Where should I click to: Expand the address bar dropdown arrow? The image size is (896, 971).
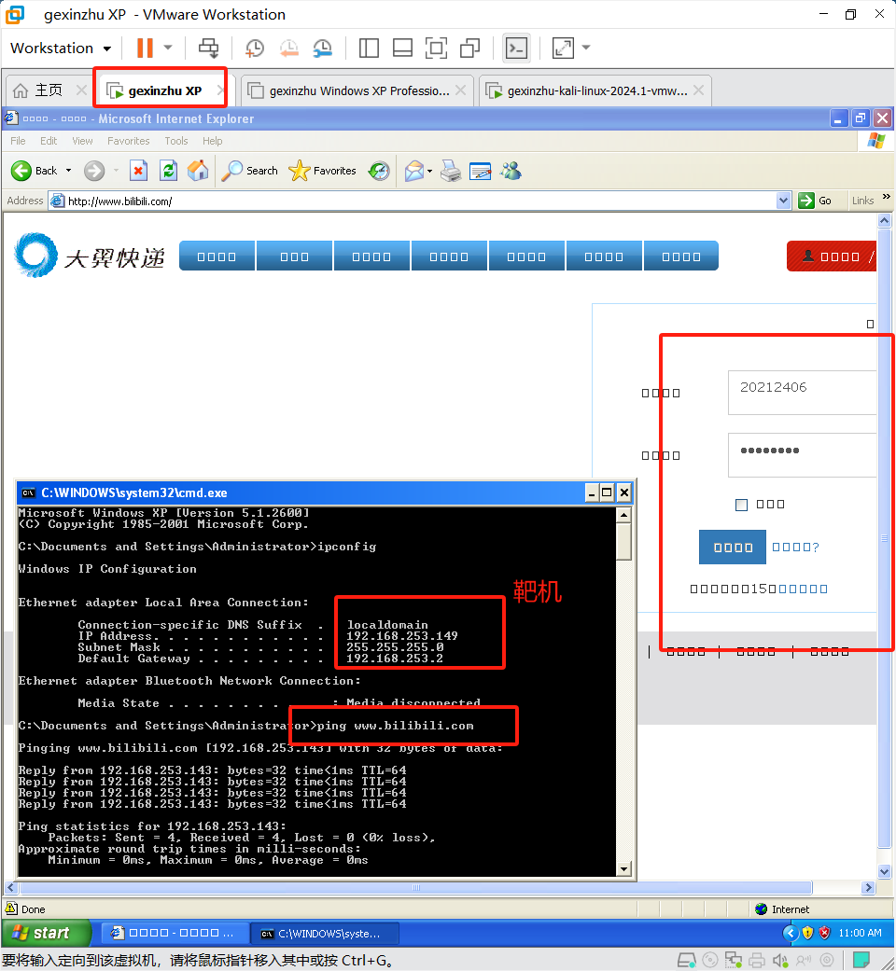click(783, 201)
